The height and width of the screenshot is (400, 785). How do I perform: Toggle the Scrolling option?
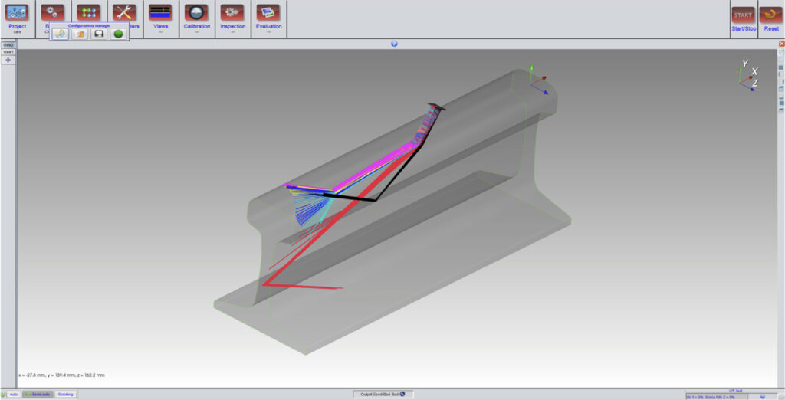(66, 395)
